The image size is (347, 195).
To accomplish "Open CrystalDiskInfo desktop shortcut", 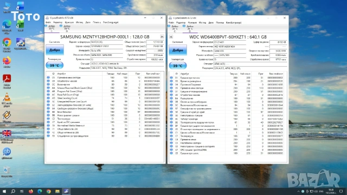I will (x=21, y=43).
